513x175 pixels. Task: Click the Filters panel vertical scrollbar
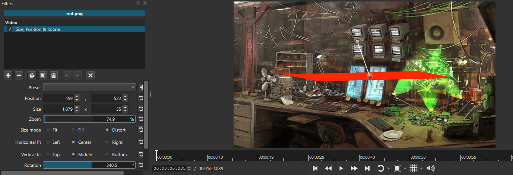tap(146, 114)
